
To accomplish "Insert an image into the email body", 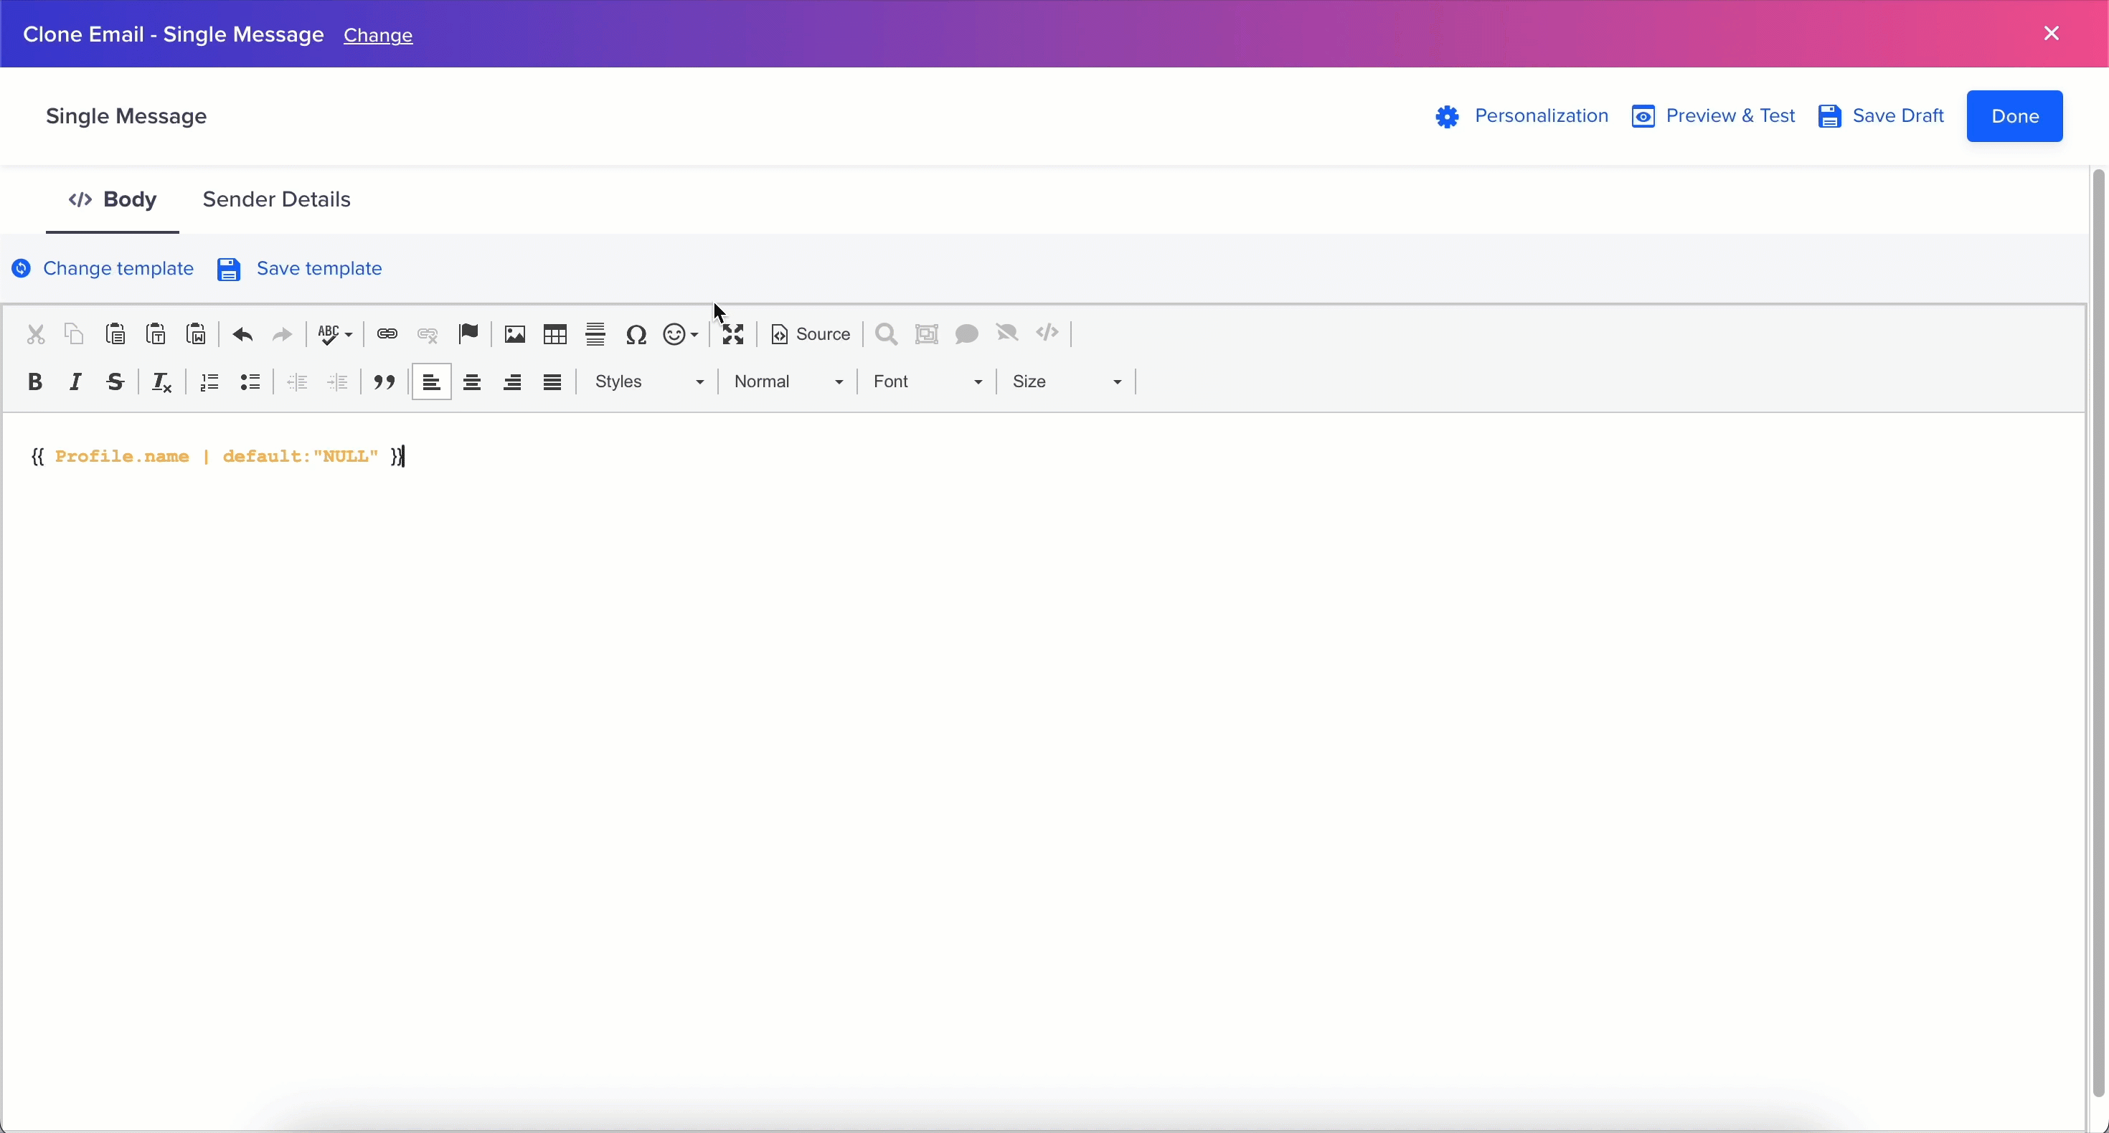I will coord(514,334).
